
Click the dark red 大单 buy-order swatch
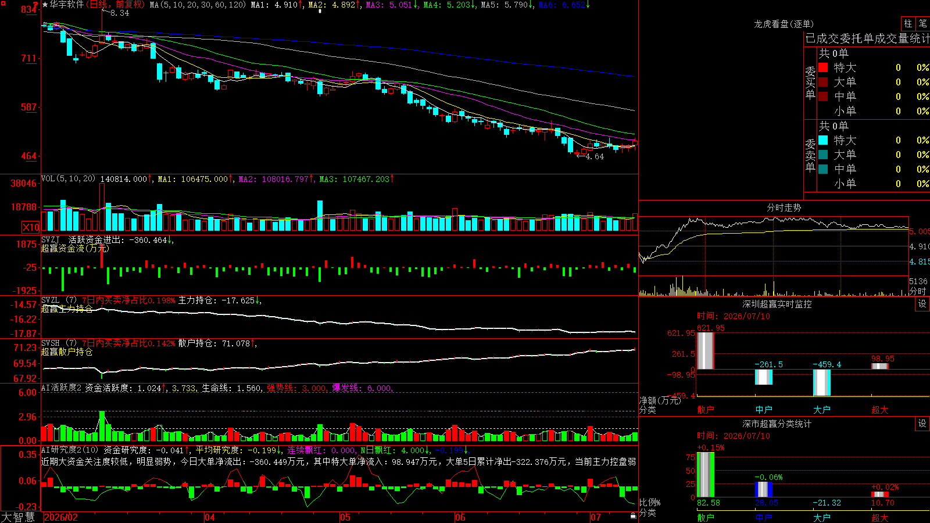[823, 82]
